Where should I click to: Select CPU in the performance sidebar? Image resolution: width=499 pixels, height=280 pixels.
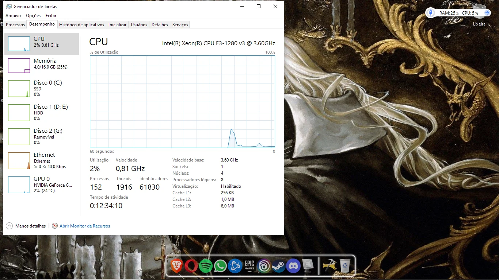(x=42, y=44)
